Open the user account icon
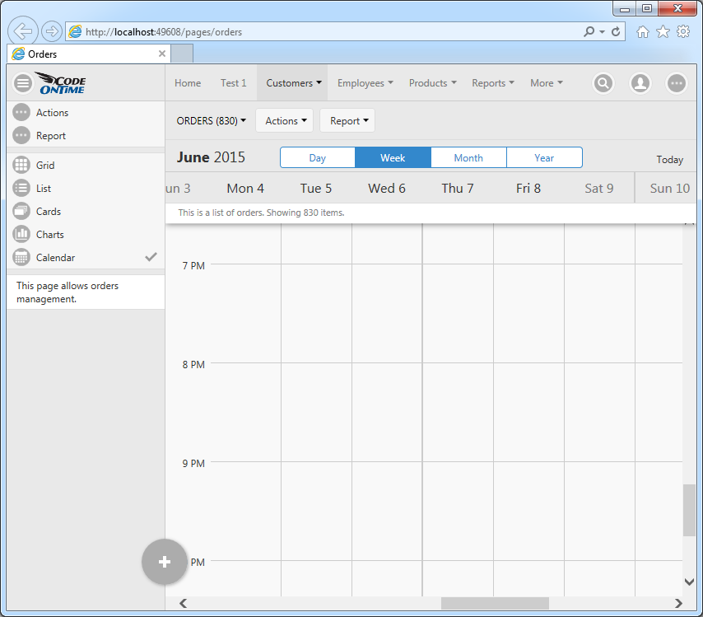 coord(640,83)
